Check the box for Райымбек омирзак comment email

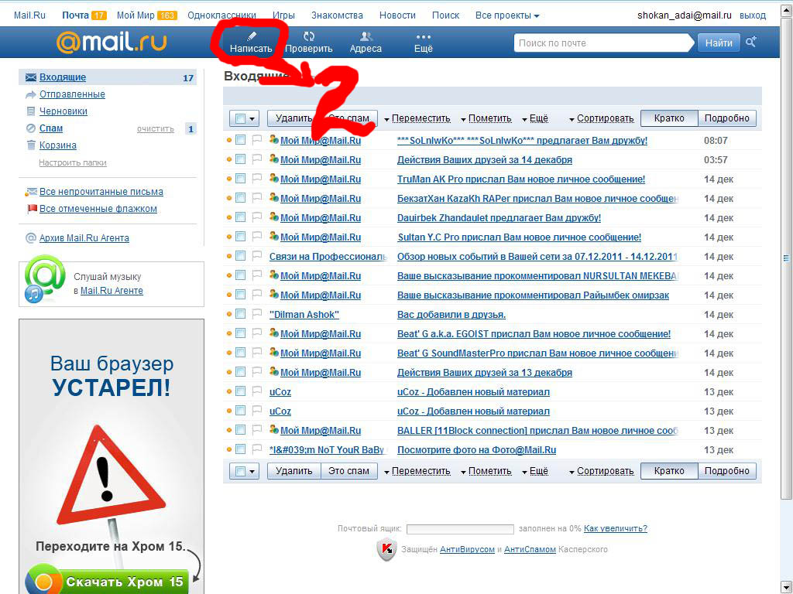240,295
